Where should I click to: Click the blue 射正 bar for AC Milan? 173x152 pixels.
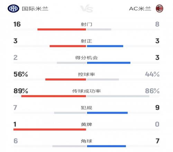point(105,46)
